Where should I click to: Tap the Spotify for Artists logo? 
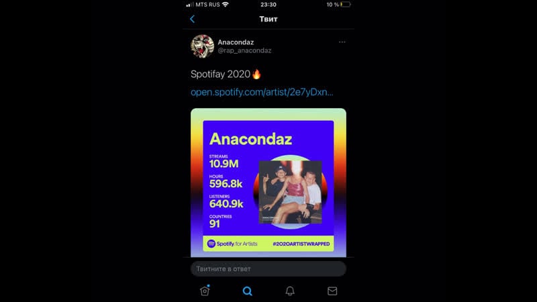click(232, 244)
